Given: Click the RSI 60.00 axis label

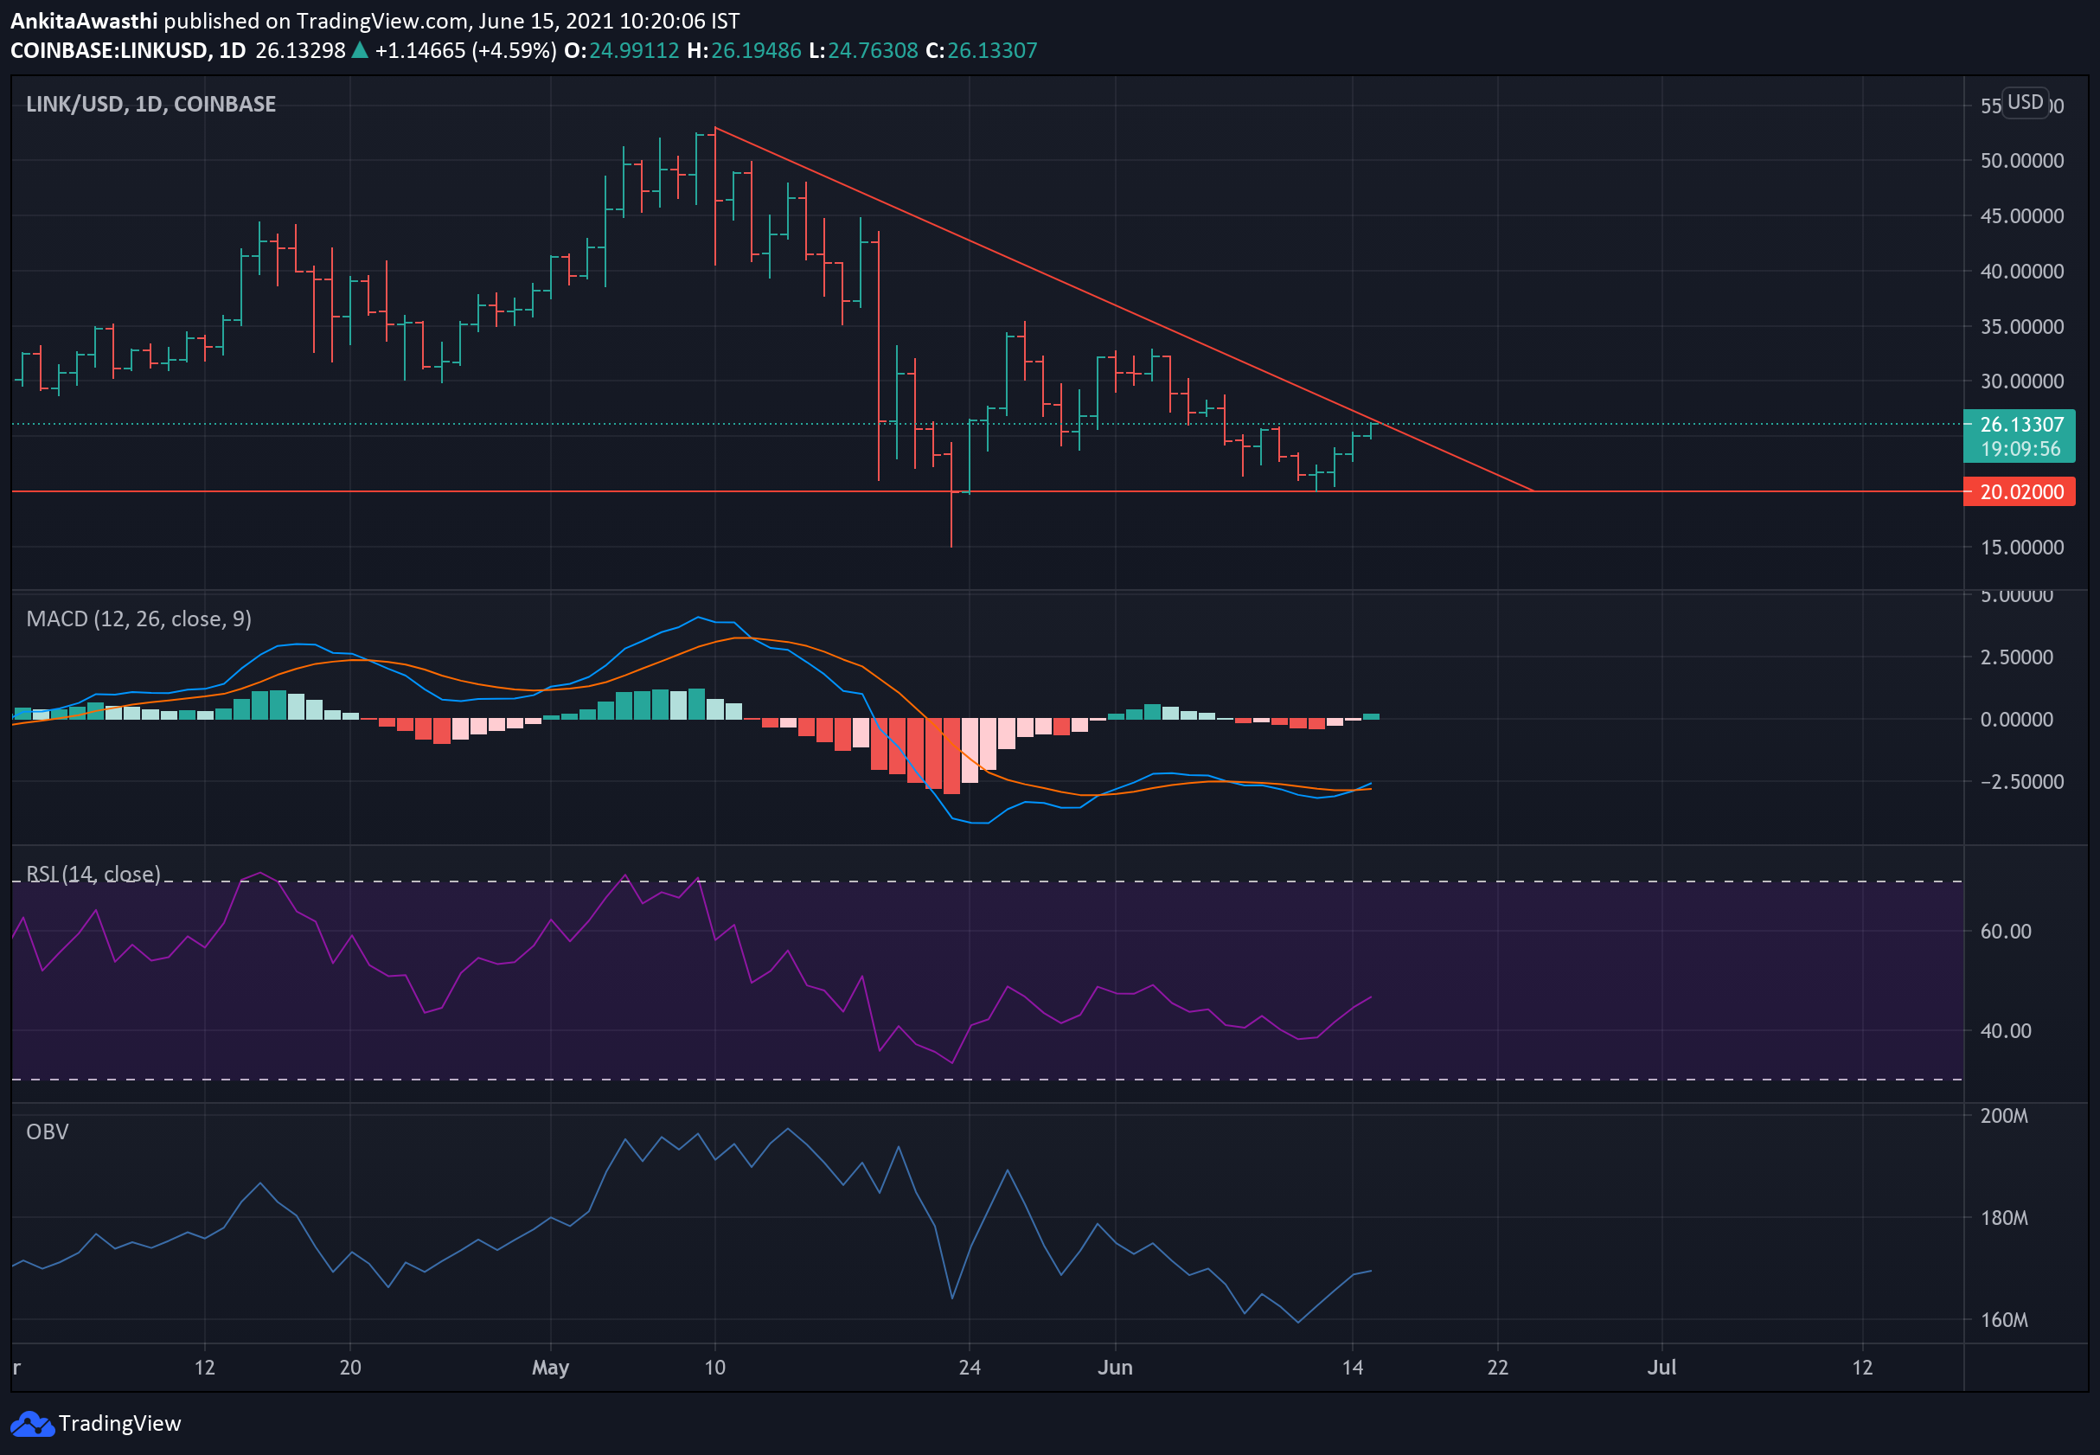Looking at the screenshot, I should (2005, 931).
